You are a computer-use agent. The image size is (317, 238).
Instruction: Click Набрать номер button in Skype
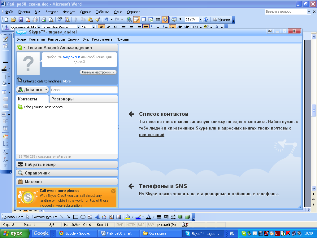67,164
